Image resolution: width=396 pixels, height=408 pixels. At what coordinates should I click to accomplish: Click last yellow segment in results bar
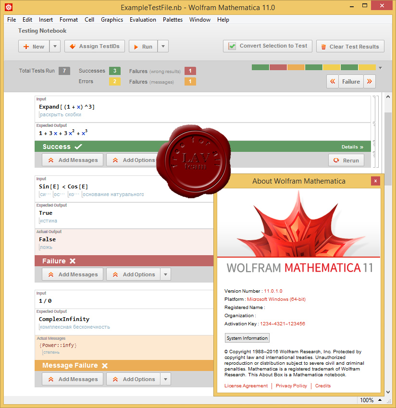click(x=367, y=67)
